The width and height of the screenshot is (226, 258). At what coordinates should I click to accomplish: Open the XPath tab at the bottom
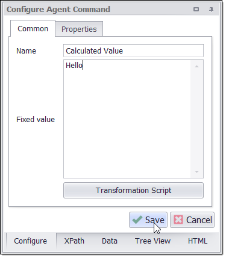point(74,241)
